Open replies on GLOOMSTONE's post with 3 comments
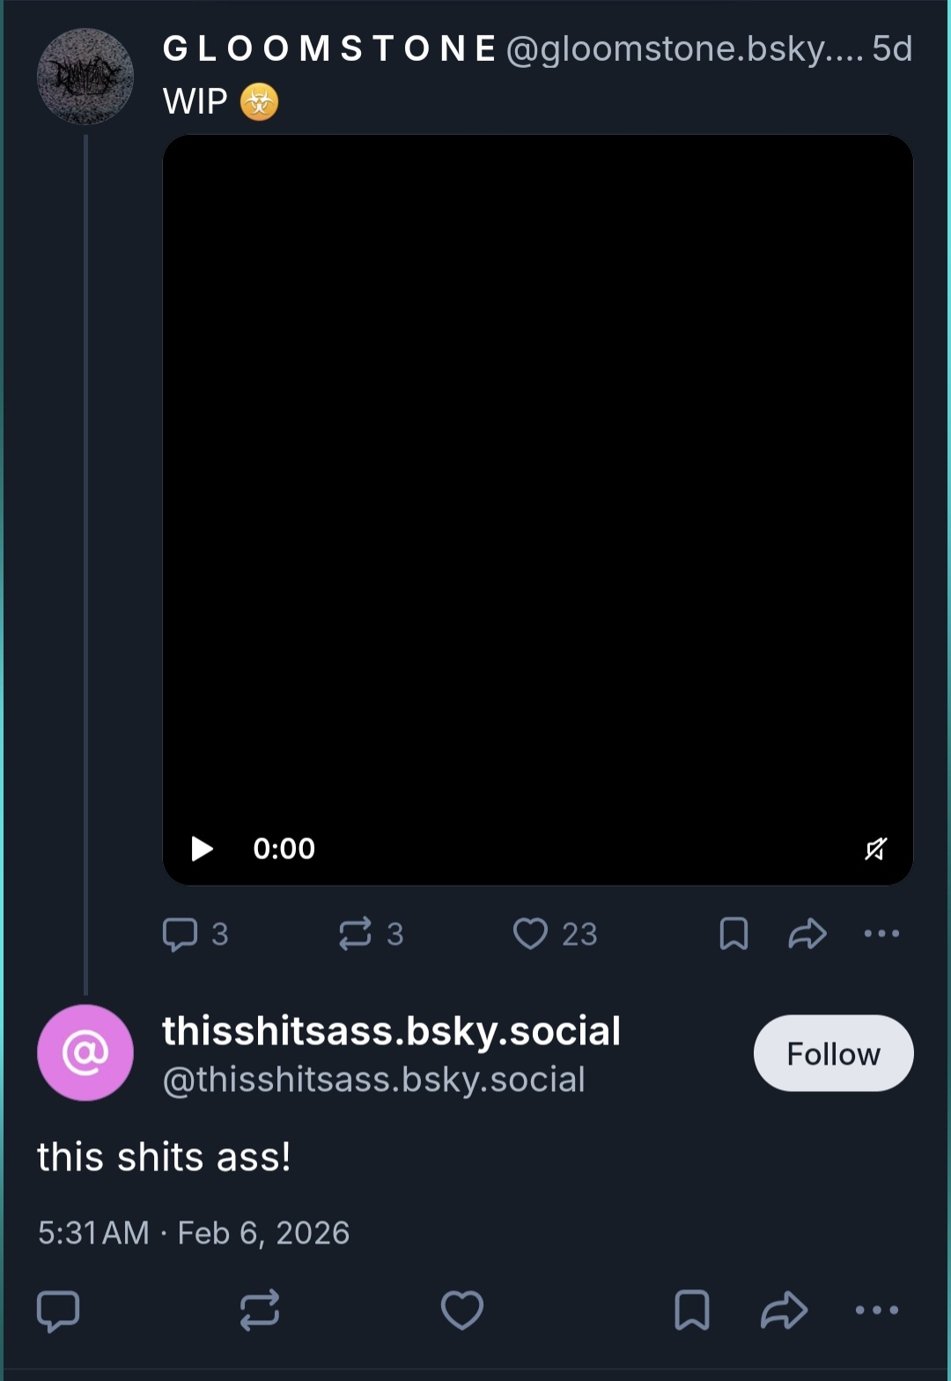This screenshot has width=951, height=1381. point(181,934)
